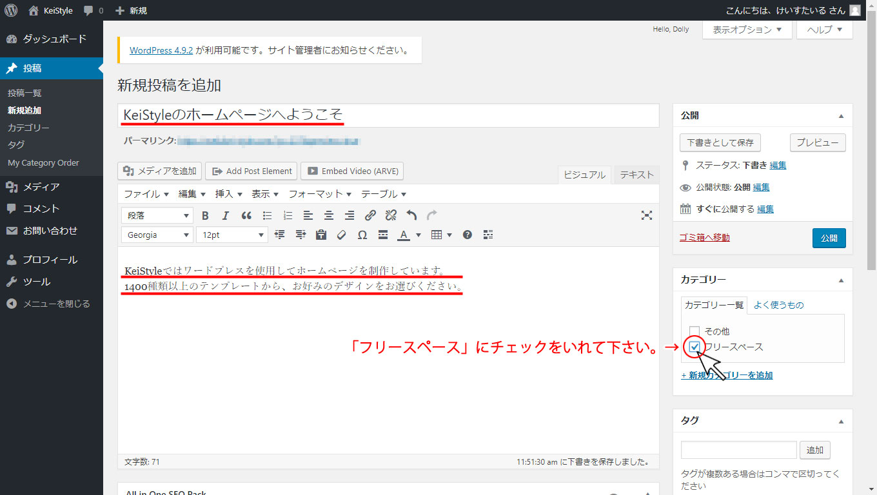Open the text color picker arrow
This screenshot has width=877, height=495.
point(418,235)
